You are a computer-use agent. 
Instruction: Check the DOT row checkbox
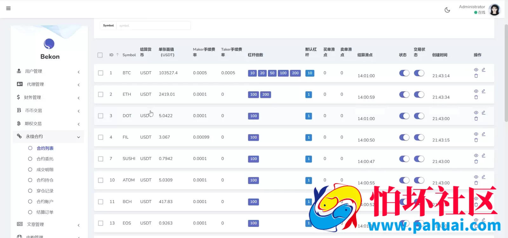[x=101, y=116]
